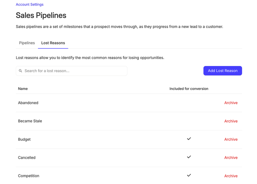Click the Name column header

(x=23, y=89)
